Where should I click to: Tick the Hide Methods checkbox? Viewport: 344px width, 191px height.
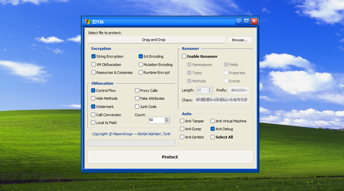tap(93, 98)
